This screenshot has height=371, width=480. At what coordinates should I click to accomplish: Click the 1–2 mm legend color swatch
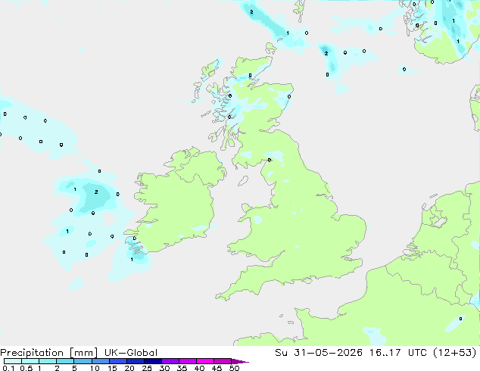pyautogui.click(x=48, y=361)
